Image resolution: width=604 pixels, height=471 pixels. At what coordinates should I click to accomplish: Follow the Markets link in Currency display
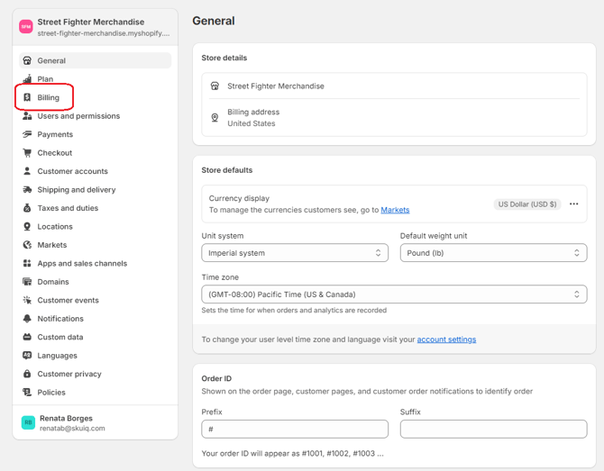[395, 210]
